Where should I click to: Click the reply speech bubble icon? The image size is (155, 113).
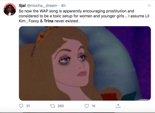21,106
